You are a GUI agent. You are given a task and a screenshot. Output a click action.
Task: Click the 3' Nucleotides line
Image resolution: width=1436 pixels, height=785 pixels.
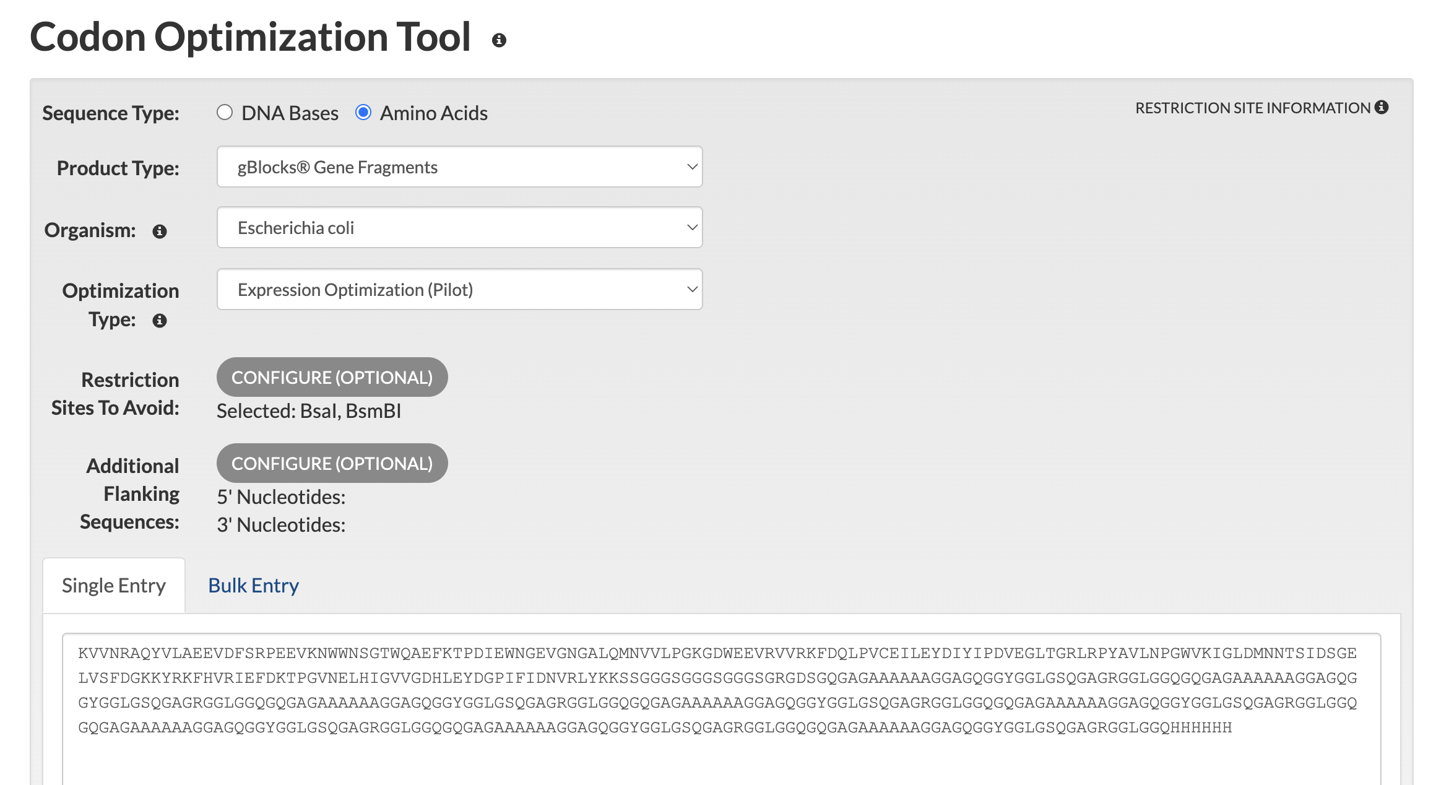(281, 524)
